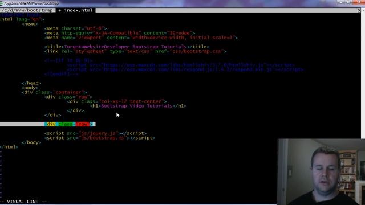Click the bootstrap.js script line
Viewport: 365px width, 205px height.
point(100,138)
